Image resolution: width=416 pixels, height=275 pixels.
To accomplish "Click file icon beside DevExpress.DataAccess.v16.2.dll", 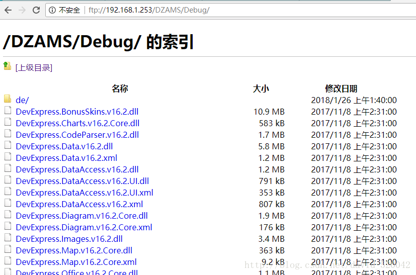I will click(x=8, y=168).
